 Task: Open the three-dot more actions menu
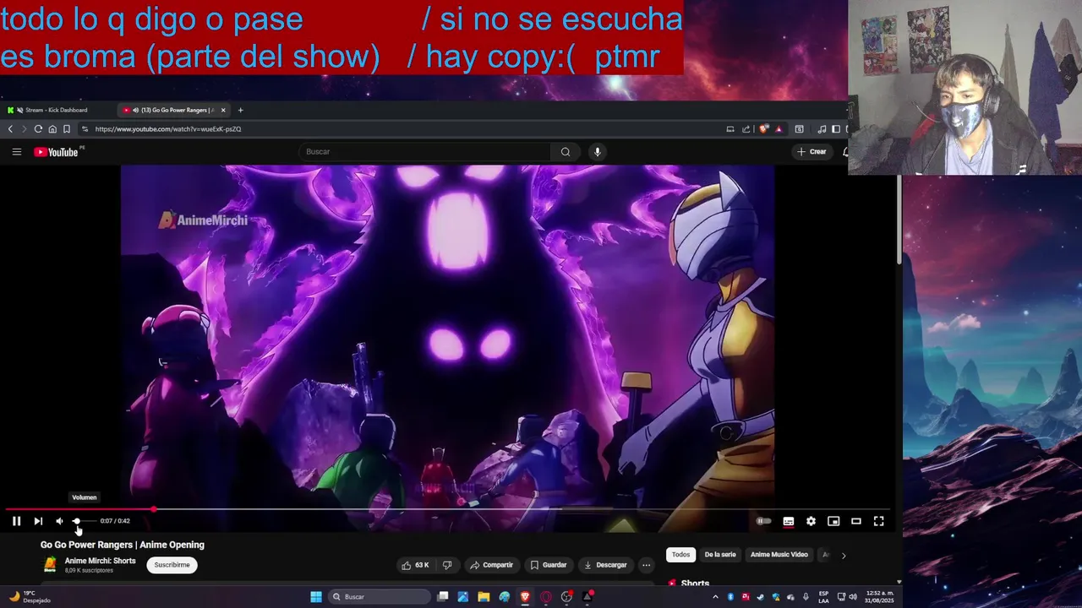pos(647,565)
